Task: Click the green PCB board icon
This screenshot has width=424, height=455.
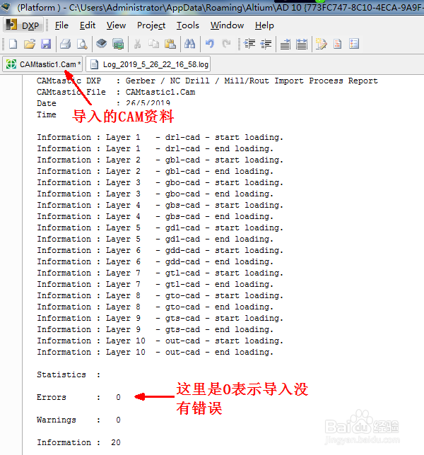Action: [x=118, y=44]
